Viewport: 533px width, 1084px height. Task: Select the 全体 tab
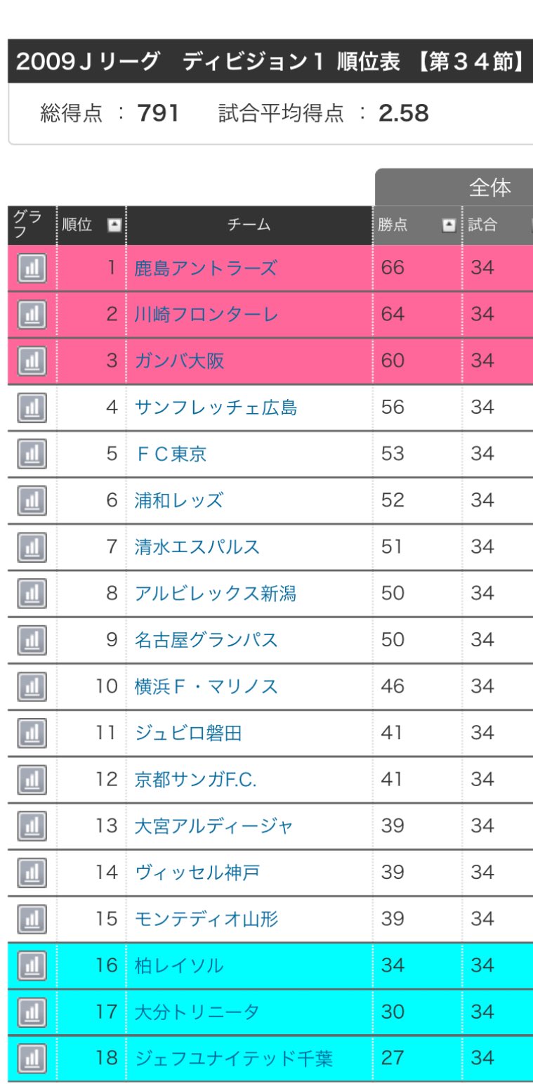489,188
